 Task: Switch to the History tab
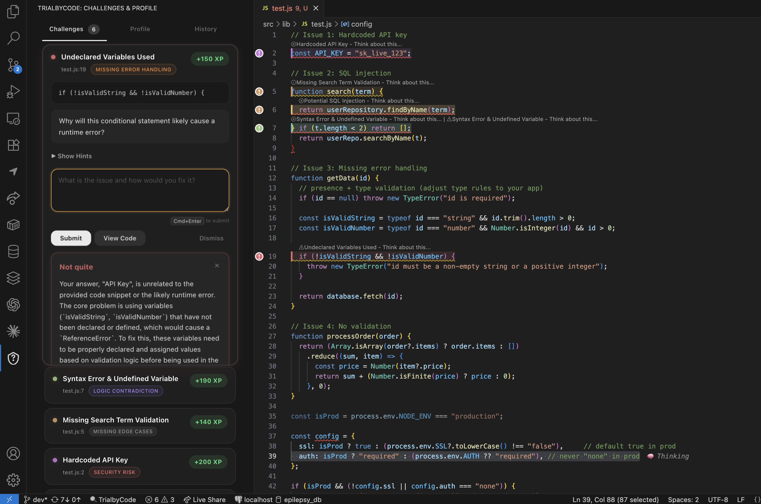tap(205, 29)
